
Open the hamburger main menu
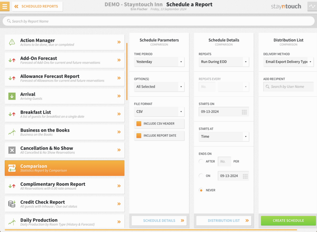pos(4,6)
